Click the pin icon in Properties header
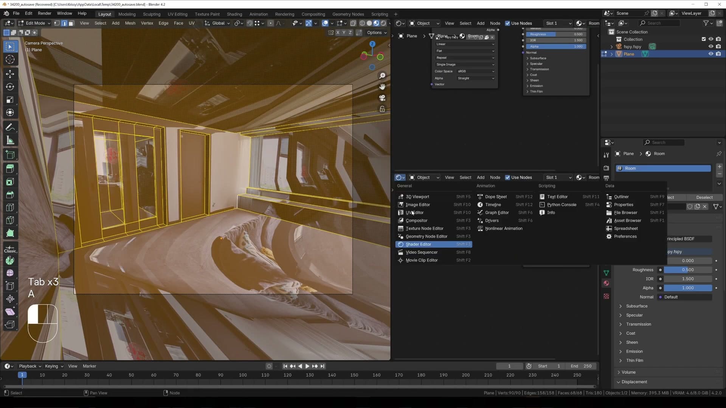 click(719, 154)
